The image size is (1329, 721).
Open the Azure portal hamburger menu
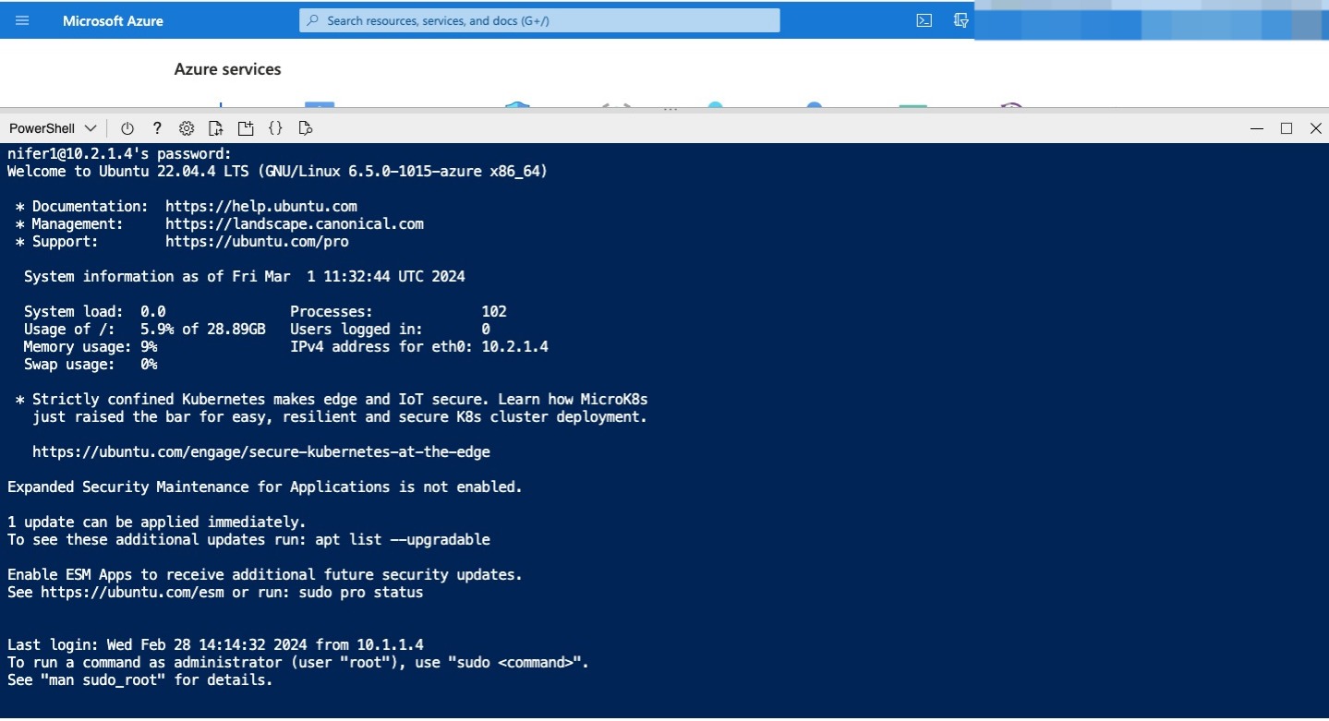[22, 20]
